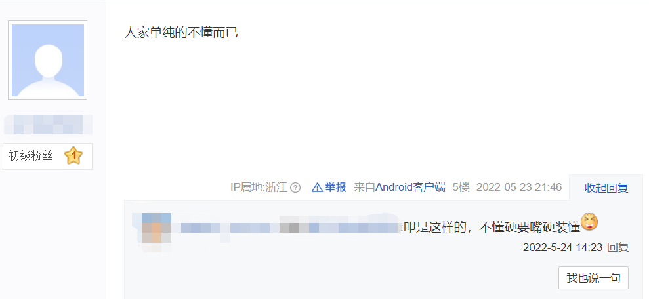Collapse replies with 收起回复

click(x=606, y=188)
